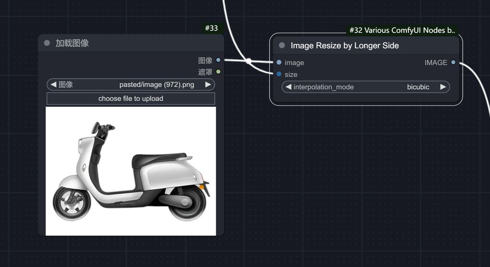The height and width of the screenshot is (267, 490).
Task: Click the #33 node ID badge
Action: coord(212,28)
